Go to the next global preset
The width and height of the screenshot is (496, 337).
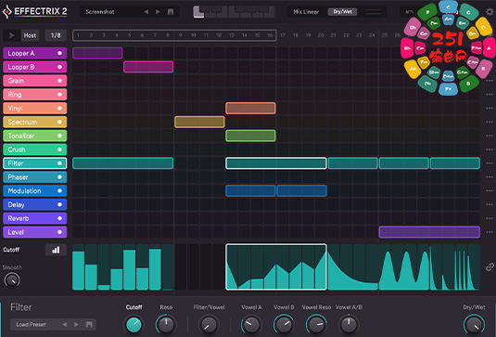(x=158, y=12)
